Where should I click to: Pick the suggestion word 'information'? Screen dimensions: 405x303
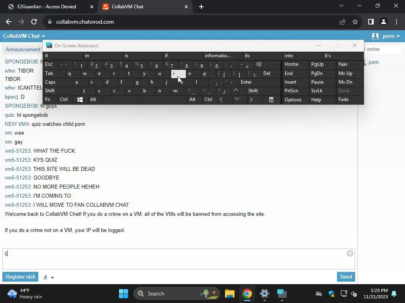223,56
